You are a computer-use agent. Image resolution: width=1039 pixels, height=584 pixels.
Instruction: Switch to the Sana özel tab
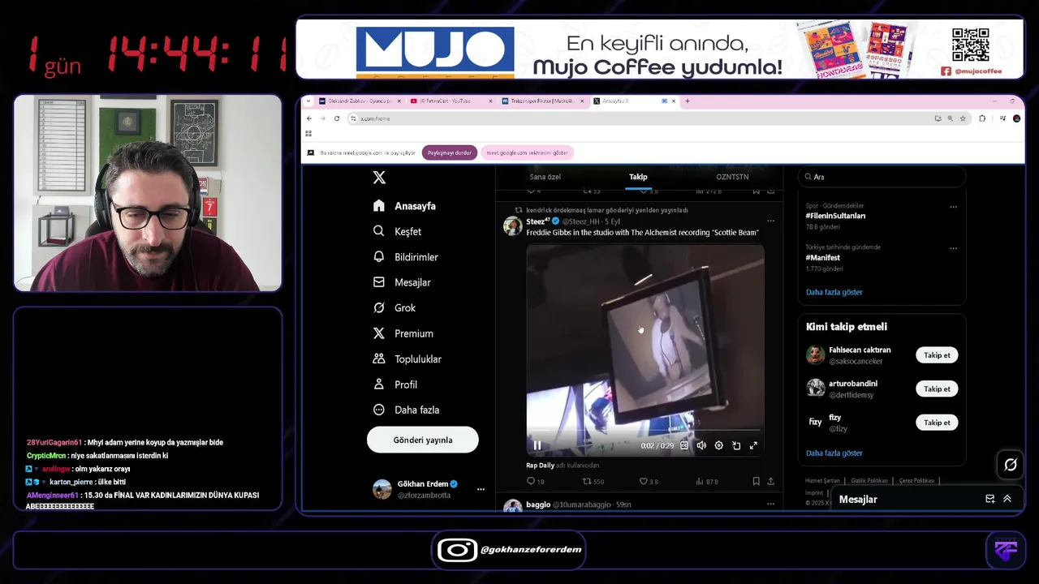[x=545, y=177]
